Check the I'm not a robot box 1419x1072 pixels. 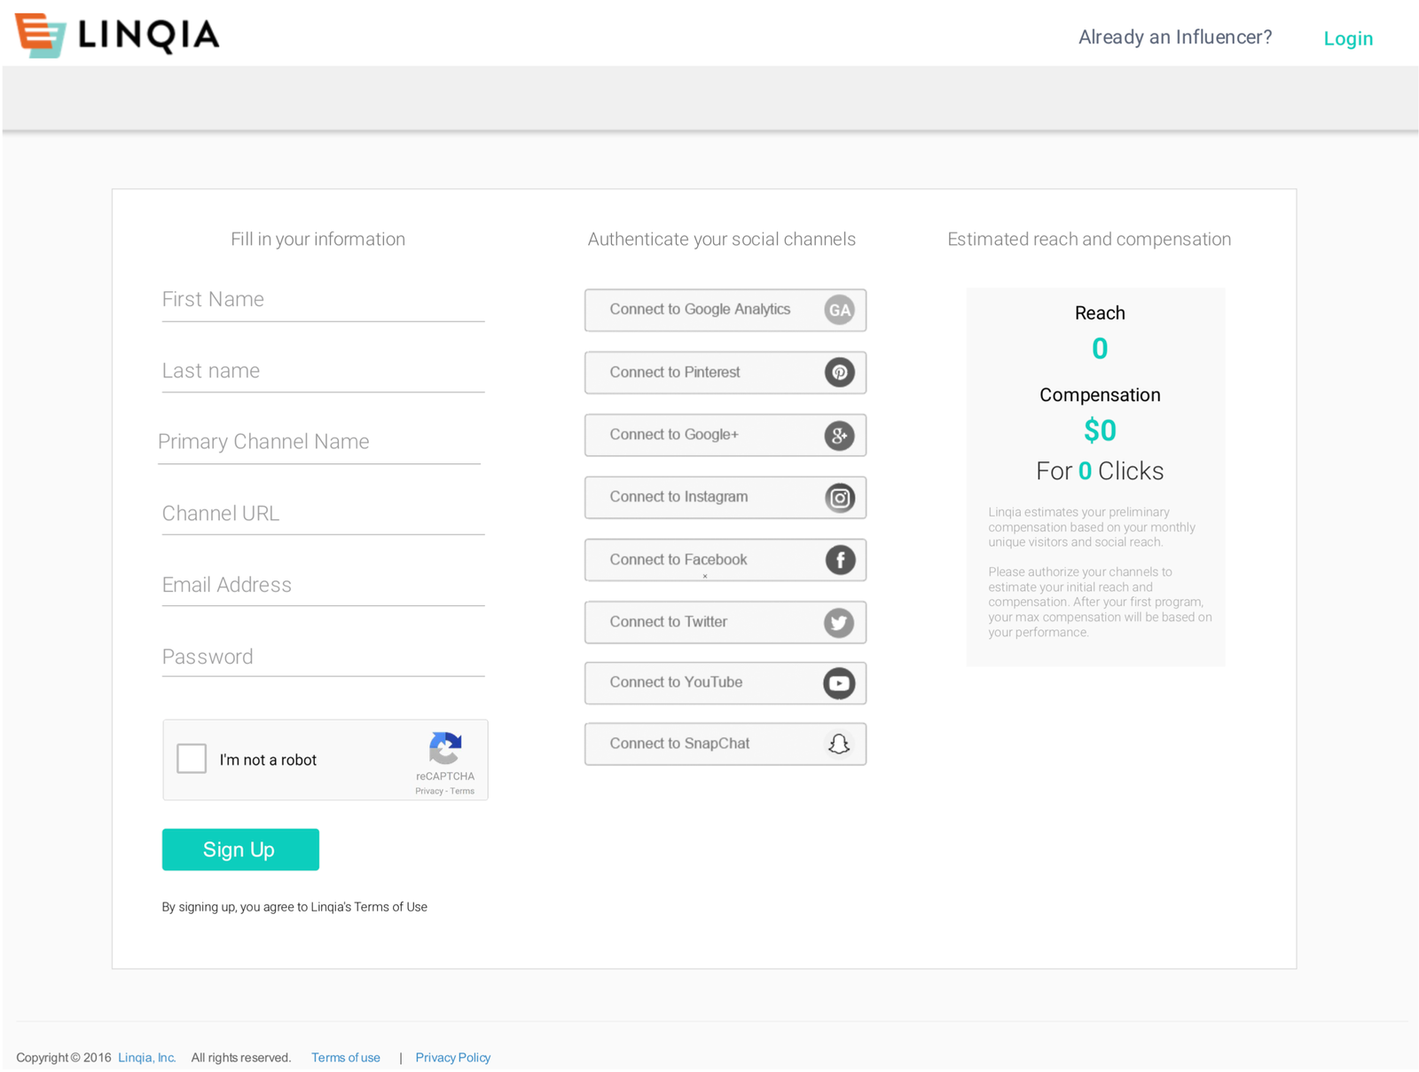192,759
